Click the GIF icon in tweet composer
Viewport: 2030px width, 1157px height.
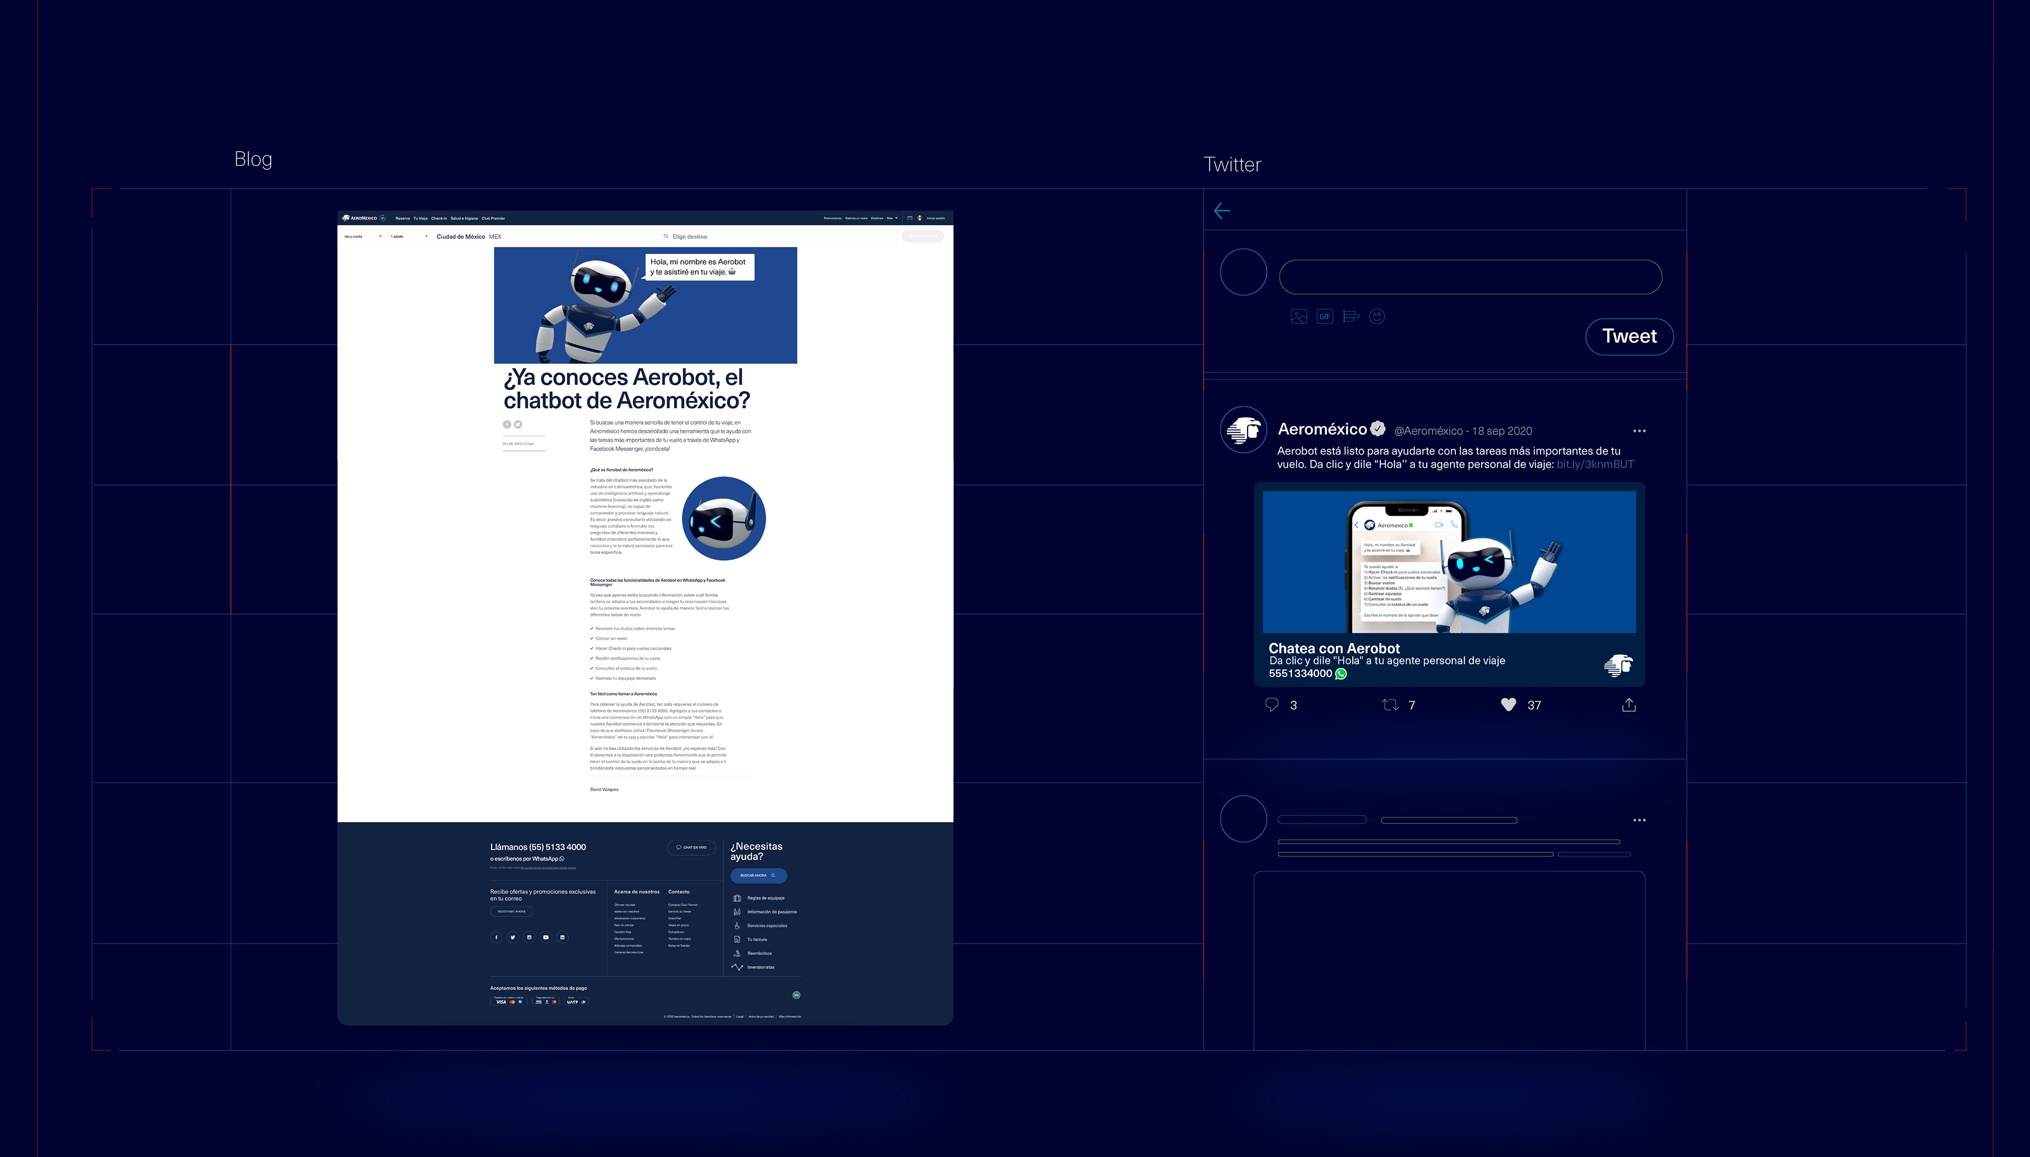click(1324, 316)
